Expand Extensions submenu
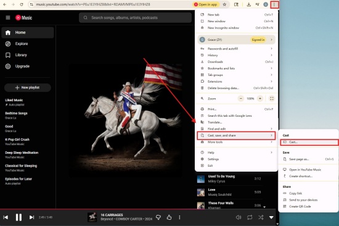The height and width of the screenshot is (226, 339). click(x=237, y=82)
